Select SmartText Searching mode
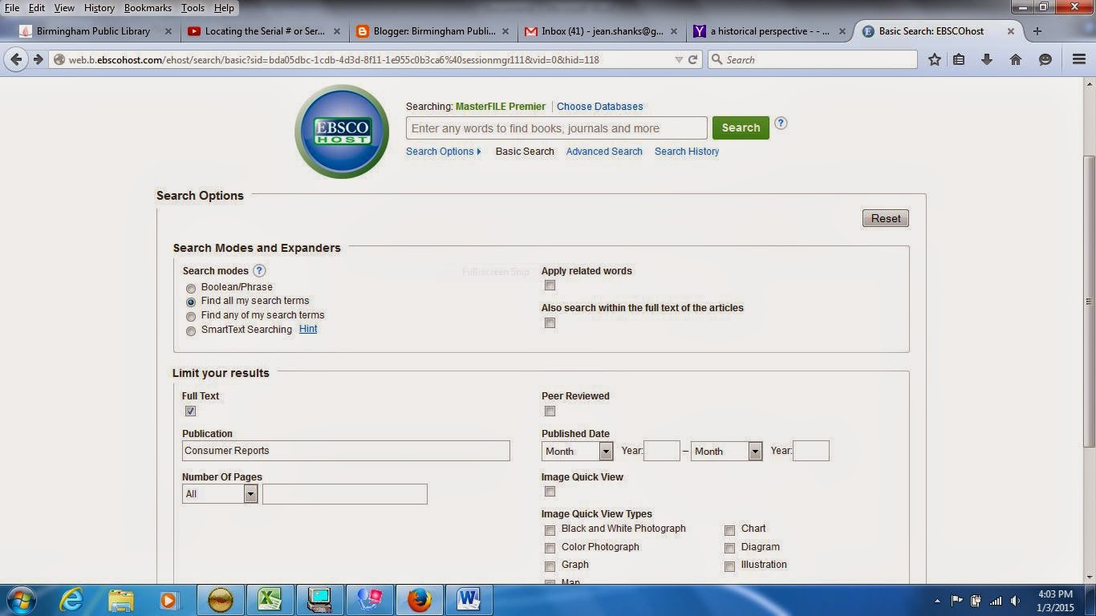The image size is (1096, 616). pos(191,331)
